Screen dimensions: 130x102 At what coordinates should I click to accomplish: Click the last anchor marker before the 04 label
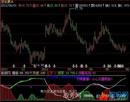click(86, 66)
